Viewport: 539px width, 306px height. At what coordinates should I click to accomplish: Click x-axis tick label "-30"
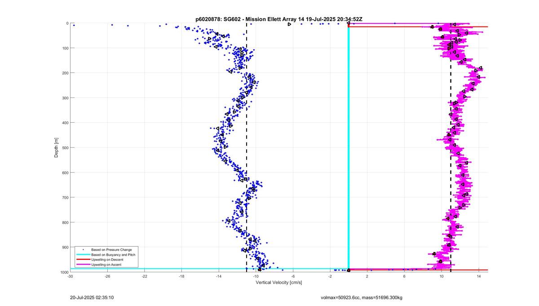coord(70,276)
